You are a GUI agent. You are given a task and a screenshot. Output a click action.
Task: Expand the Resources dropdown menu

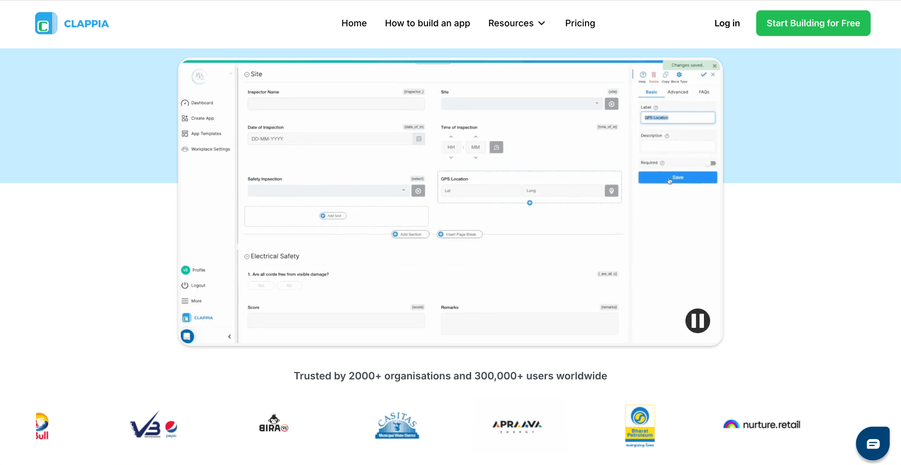pyautogui.click(x=517, y=23)
